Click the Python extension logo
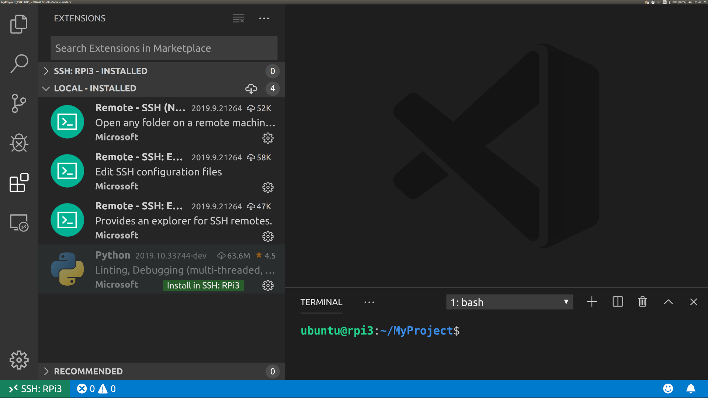 point(67,269)
